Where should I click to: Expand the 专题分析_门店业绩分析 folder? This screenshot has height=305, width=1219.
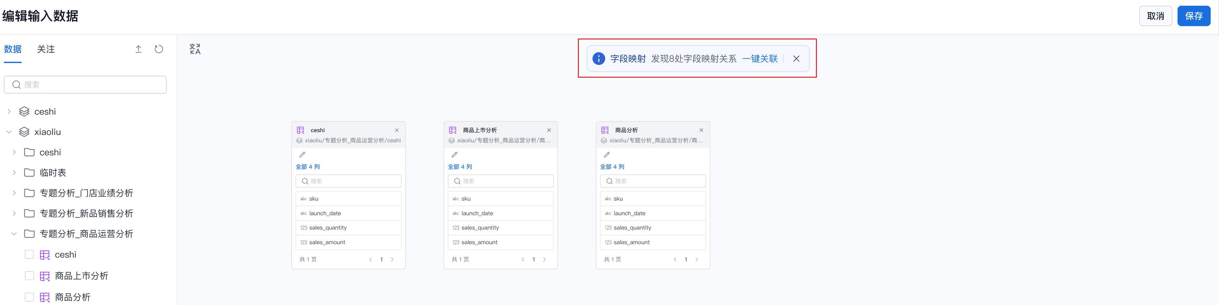pyautogui.click(x=14, y=193)
